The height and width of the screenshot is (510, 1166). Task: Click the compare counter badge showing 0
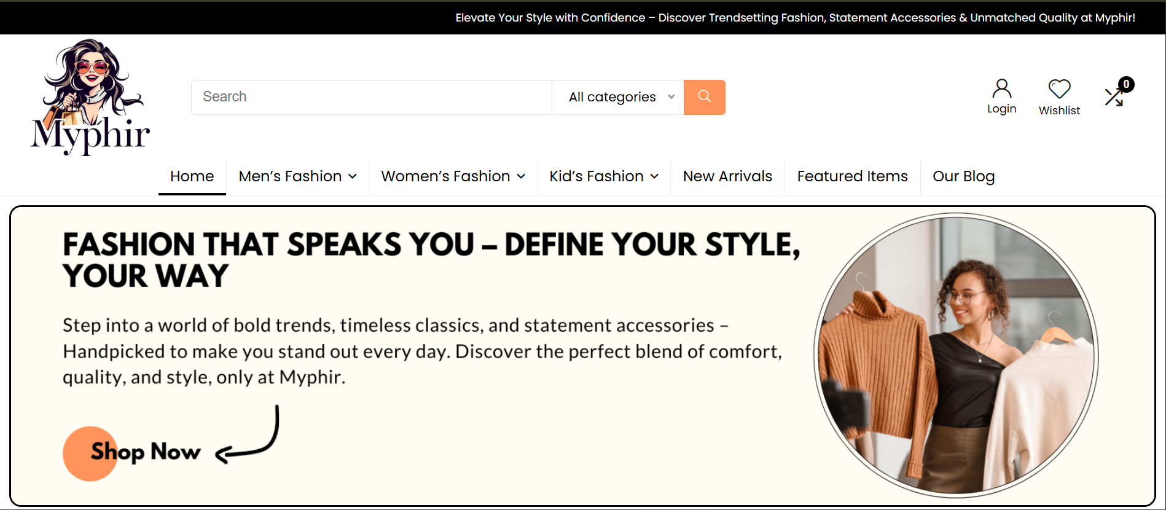1126,84
